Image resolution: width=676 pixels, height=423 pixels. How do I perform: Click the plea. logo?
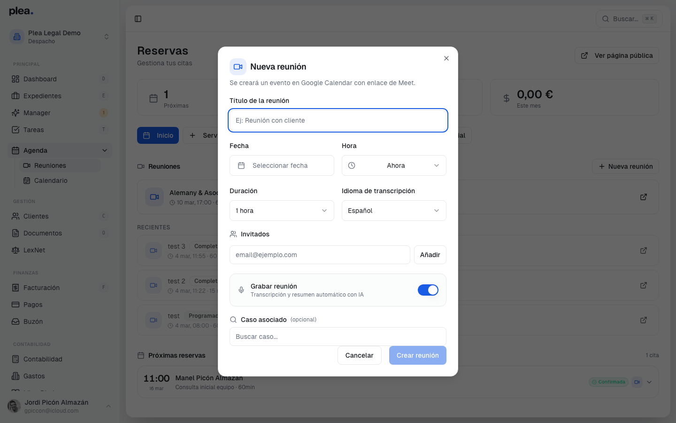21,11
